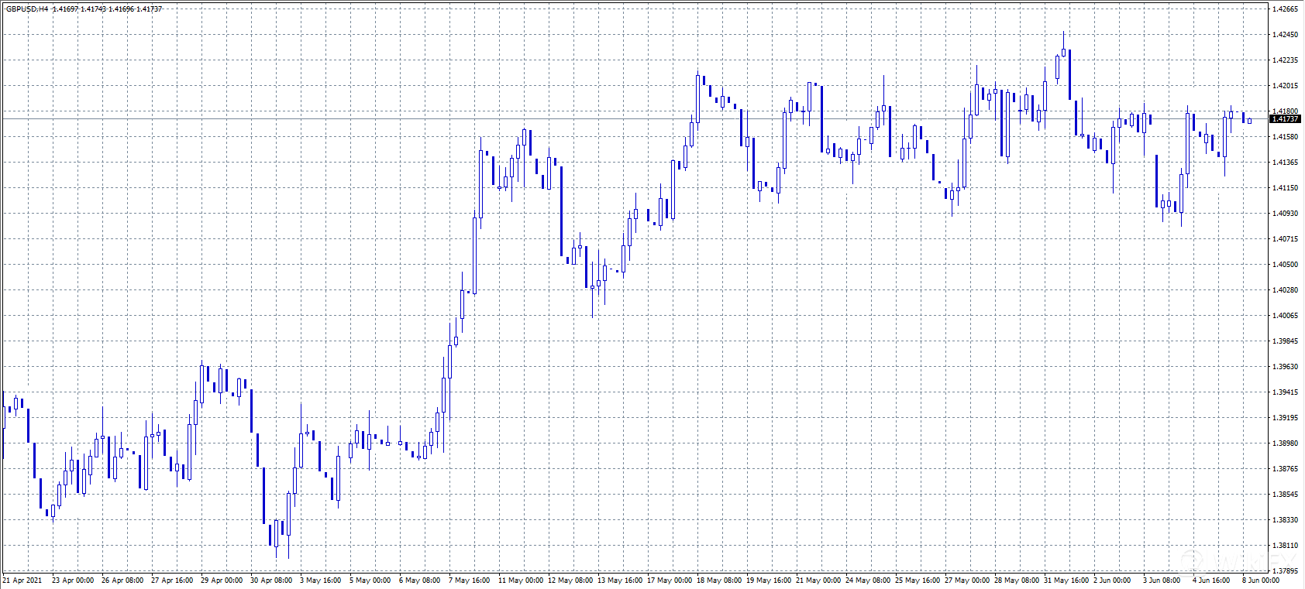The height and width of the screenshot is (589, 1305).
Task: Click the 13 May 16:00 time label
Action: pyautogui.click(x=618, y=580)
